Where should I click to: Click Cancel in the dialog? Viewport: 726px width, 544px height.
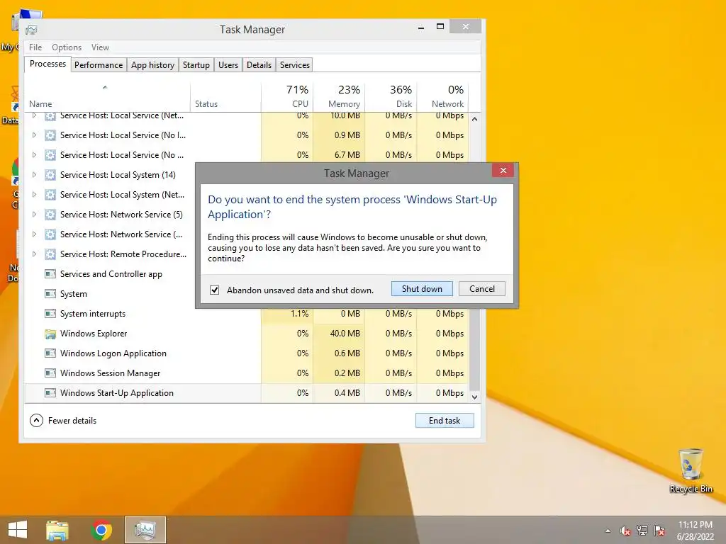click(x=482, y=289)
